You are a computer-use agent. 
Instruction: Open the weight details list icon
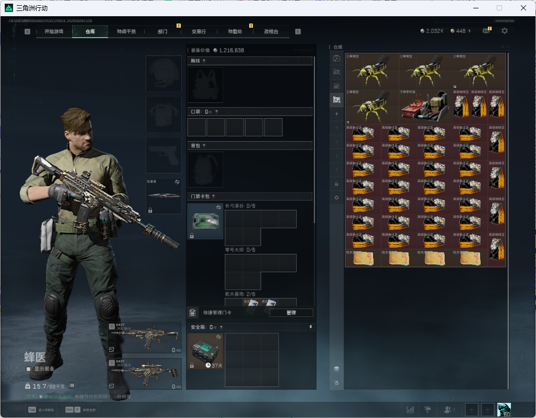coord(72,386)
